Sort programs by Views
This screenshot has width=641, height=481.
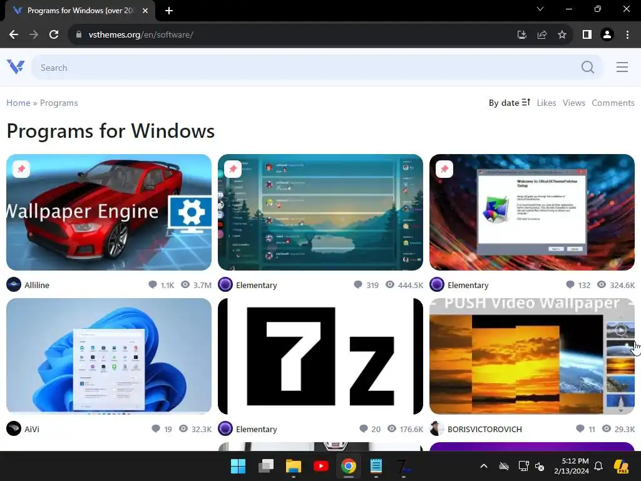[573, 103]
